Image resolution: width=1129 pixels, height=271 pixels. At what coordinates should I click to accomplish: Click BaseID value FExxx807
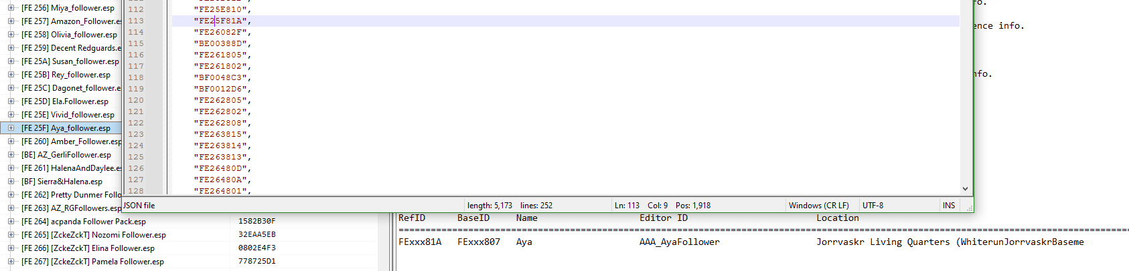coord(479,242)
